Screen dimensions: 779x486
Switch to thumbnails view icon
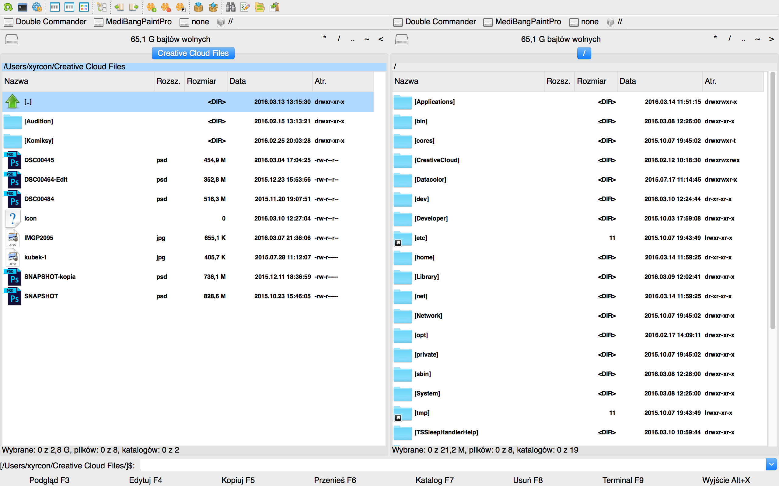(84, 7)
